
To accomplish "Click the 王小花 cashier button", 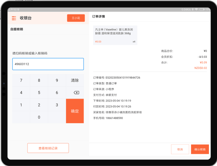I will point(76,18).
